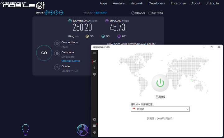Open Speedtest SETTINGS gear
The width and height of the screenshot is (224, 138).
[156, 13]
